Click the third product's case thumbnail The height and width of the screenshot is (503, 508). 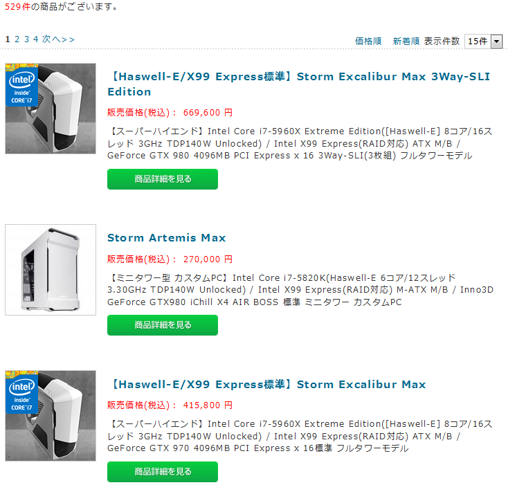[51, 416]
